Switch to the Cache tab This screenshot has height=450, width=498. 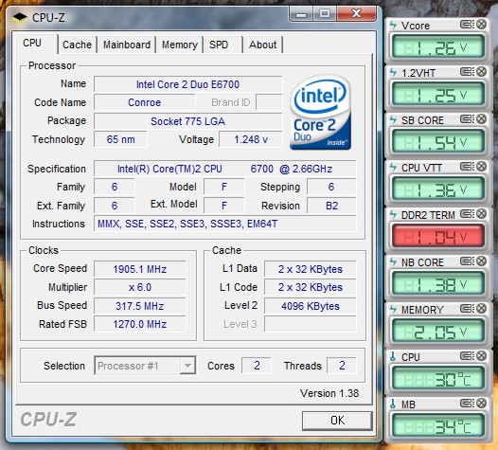click(77, 45)
